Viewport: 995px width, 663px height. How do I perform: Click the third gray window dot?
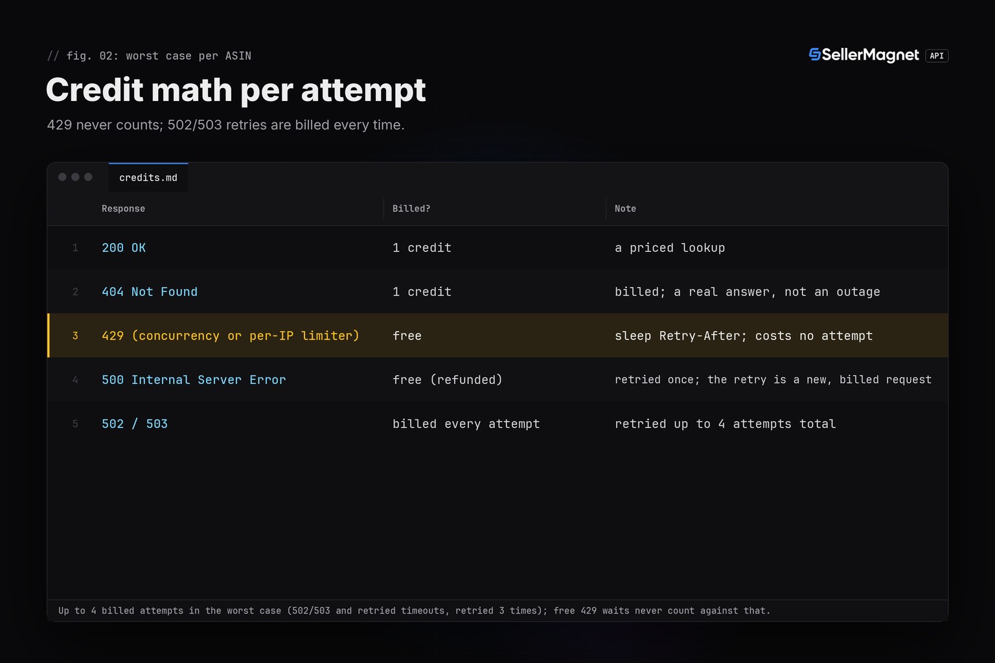88,177
